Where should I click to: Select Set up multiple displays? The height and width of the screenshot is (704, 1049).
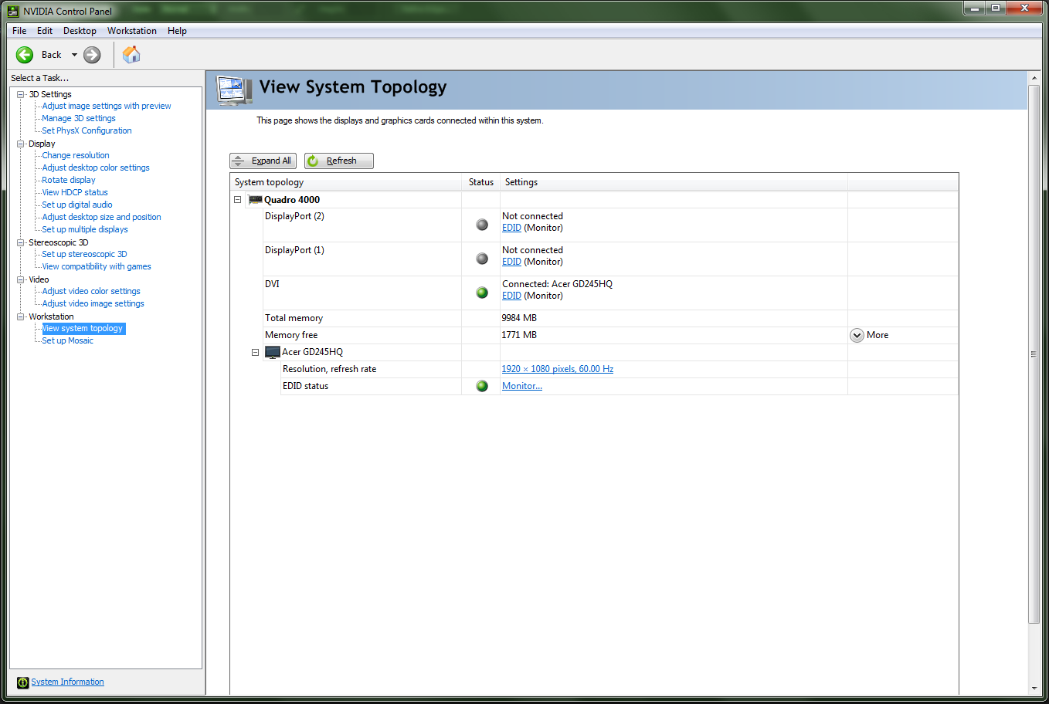[x=85, y=229]
